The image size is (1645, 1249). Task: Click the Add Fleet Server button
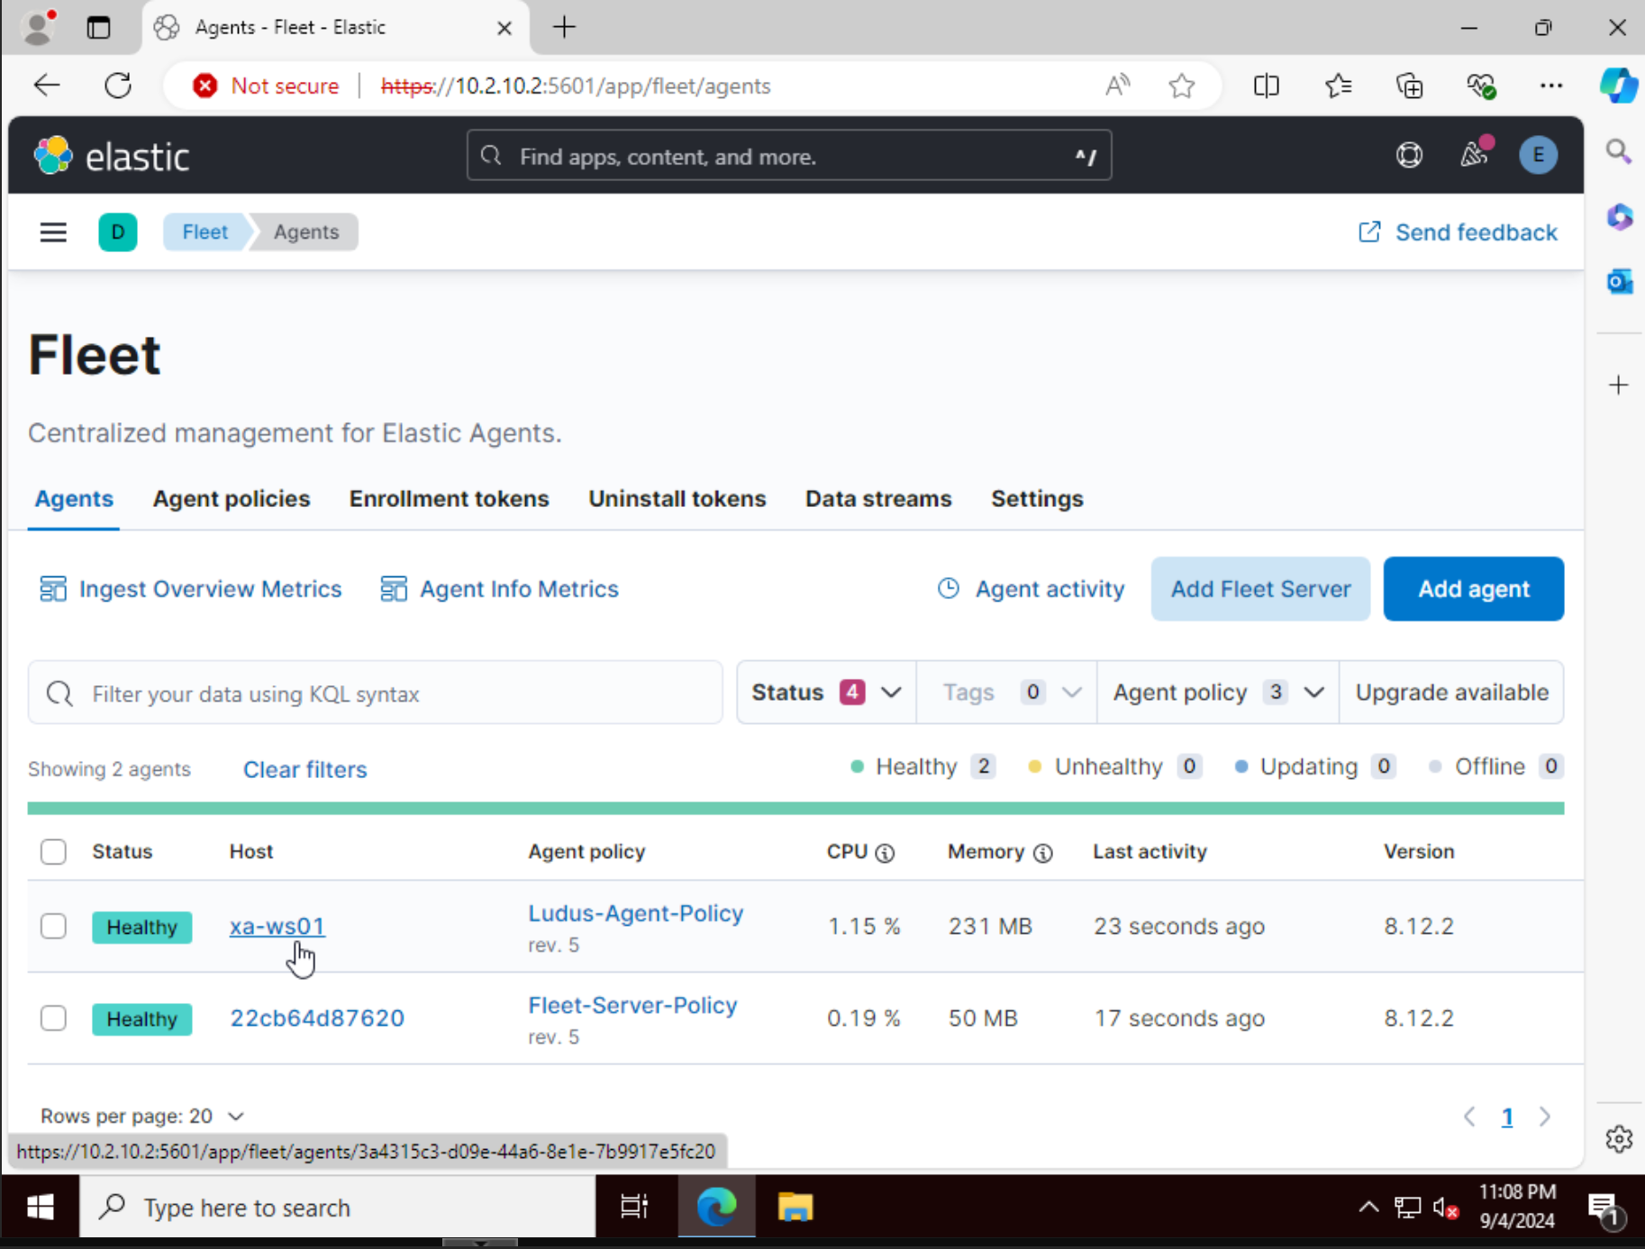[x=1260, y=589]
